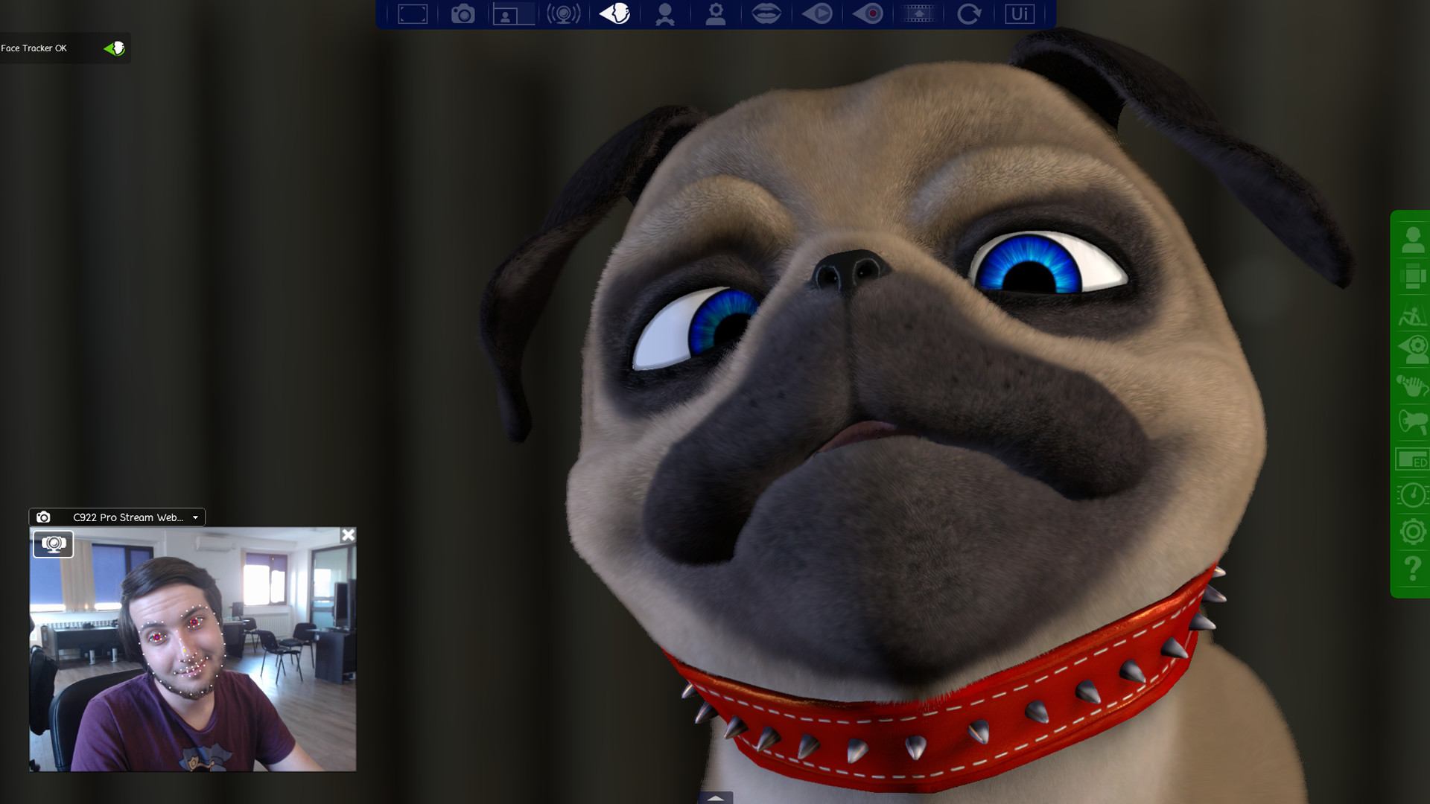
Task: Reset the avatar pose with circular arrow icon
Action: pos(968,13)
